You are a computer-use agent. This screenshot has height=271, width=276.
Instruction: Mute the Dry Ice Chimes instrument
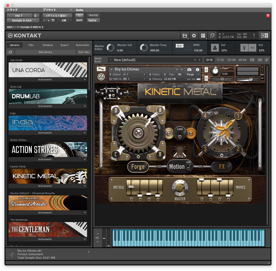(206, 78)
